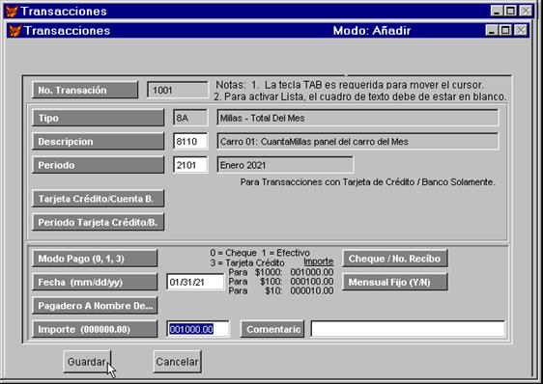Maximize the outer Transacciones window
Screen dimensions: 543x384
tap(511, 11)
